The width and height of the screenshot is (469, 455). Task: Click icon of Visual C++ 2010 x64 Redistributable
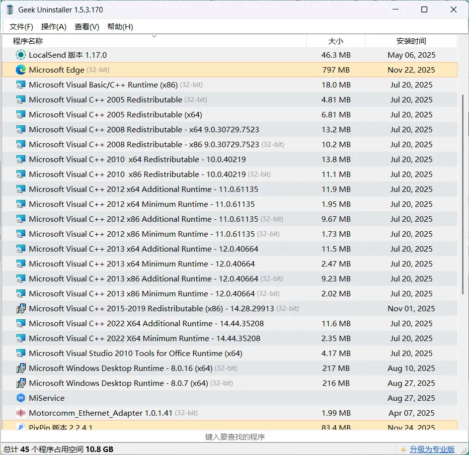point(21,159)
